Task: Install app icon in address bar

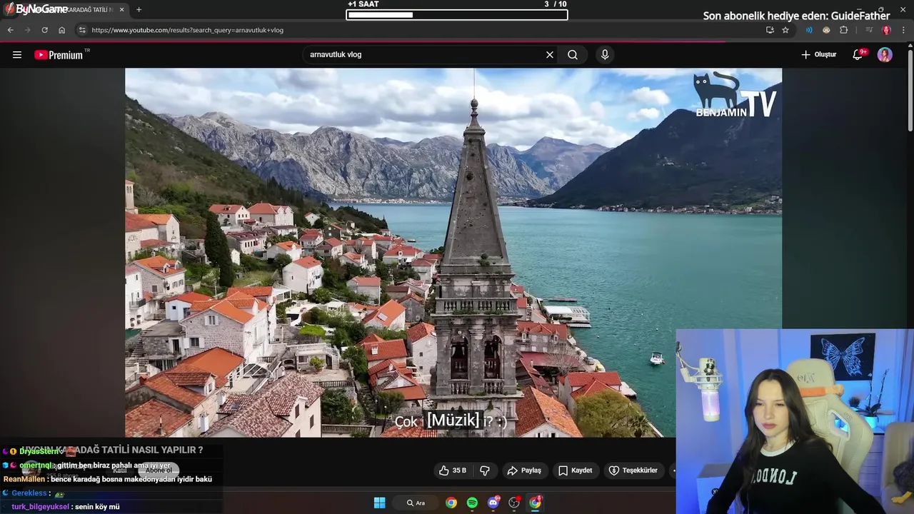Action: tap(770, 30)
